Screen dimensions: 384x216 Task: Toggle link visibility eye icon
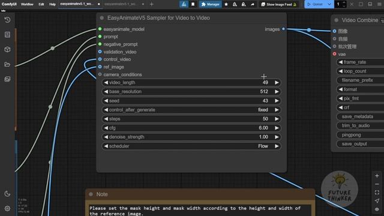[377, 209]
